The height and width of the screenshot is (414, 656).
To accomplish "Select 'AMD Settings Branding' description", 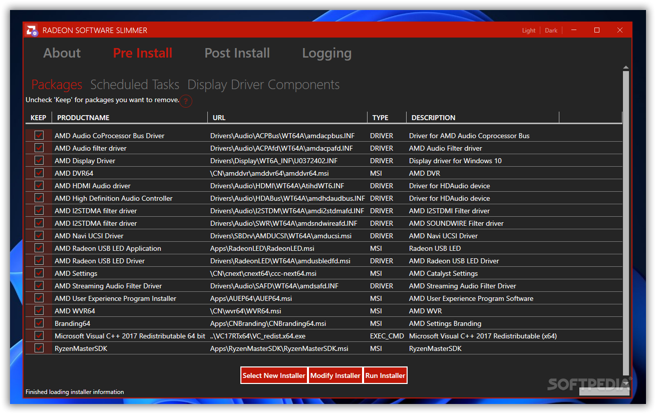I will click(445, 323).
